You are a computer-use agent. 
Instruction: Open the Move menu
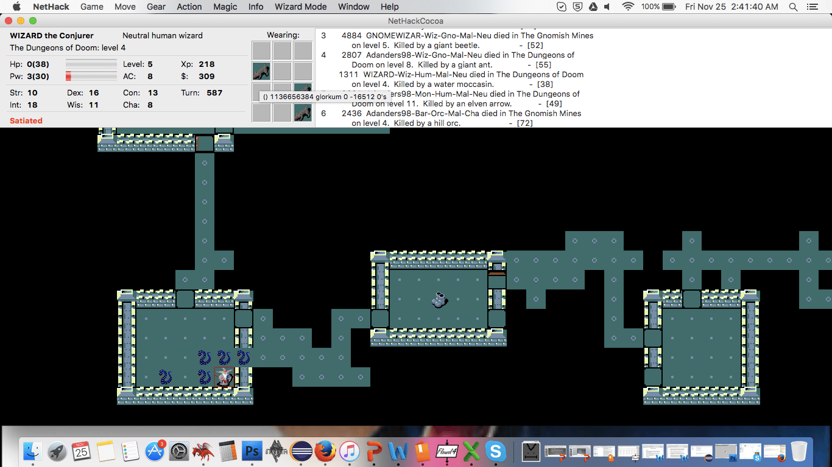pos(125,7)
